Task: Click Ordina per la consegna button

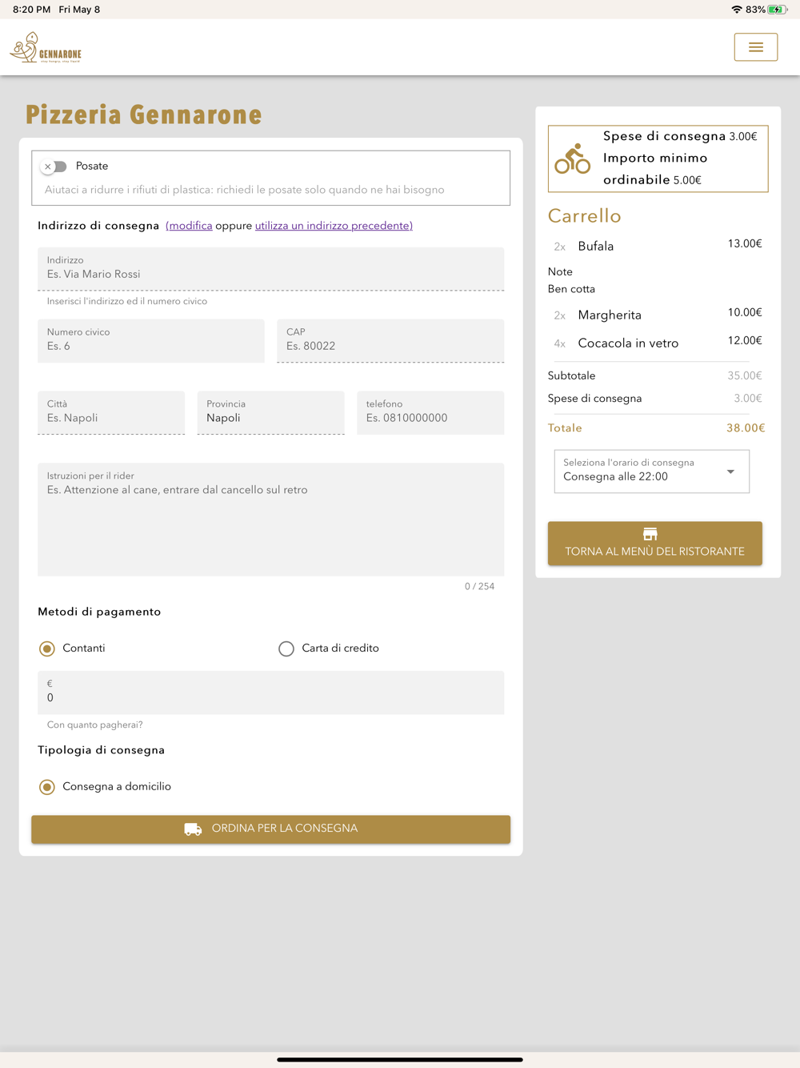Action: [x=271, y=829]
